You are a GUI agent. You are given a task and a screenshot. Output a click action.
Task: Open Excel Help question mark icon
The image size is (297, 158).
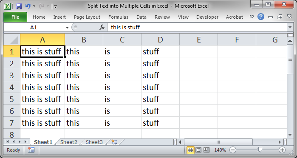coord(261,17)
